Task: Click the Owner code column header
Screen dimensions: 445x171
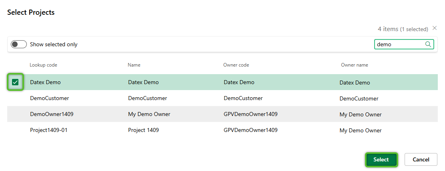Action: pos(236,65)
